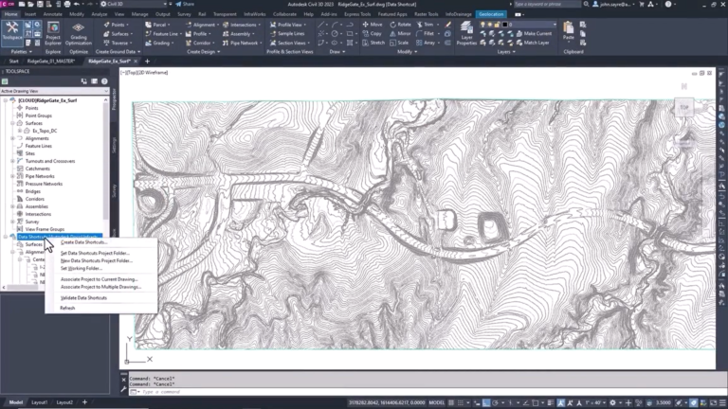Add a new layout with plus button

pyautogui.click(x=84, y=402)
